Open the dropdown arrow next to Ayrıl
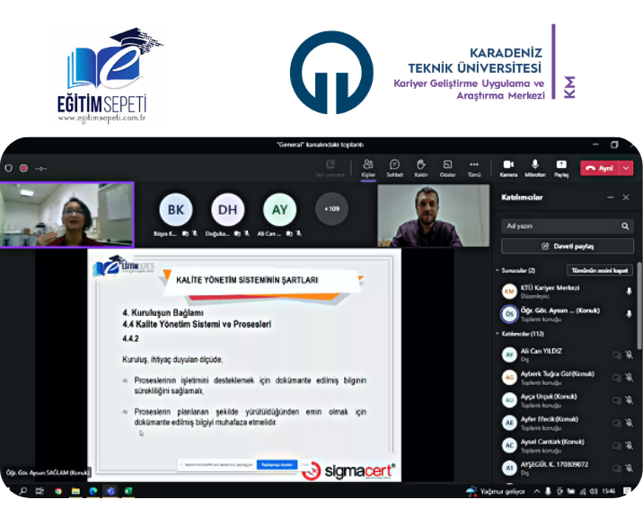643x526 pixels. pyautogui.click(x=626, y=168)
